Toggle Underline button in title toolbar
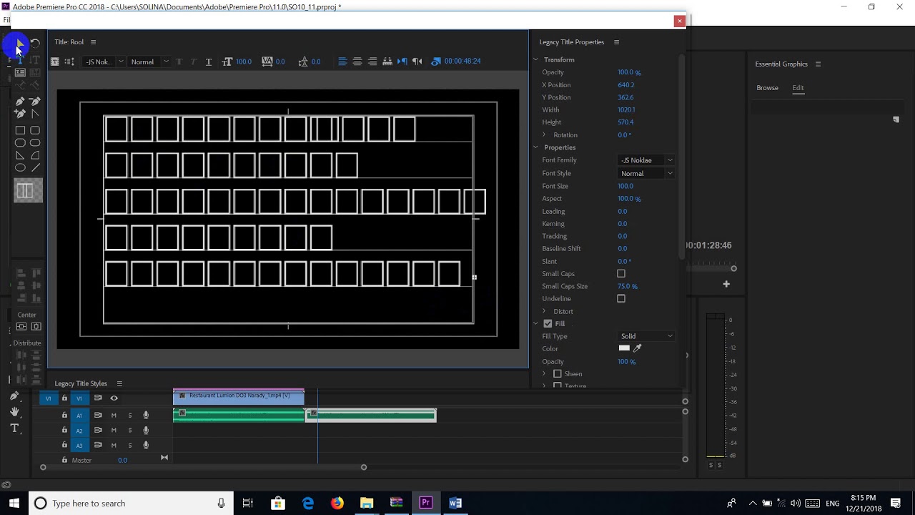 coord(208,62)
